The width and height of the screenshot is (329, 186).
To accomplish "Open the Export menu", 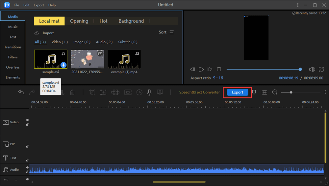I will 39,5.
